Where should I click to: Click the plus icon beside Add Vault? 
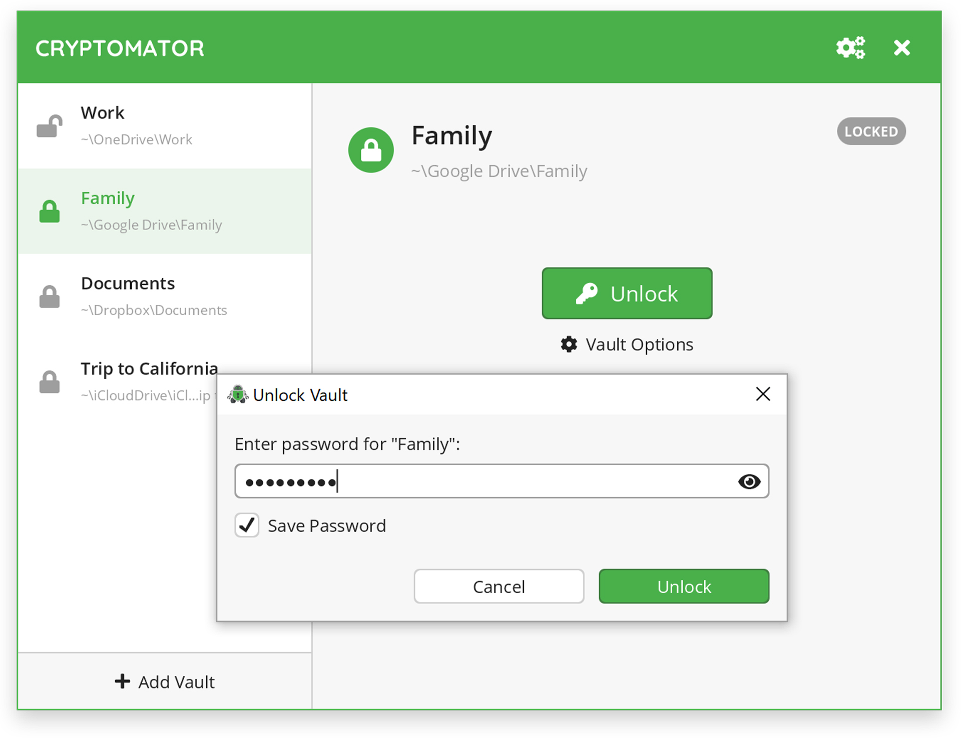point(122,681)
